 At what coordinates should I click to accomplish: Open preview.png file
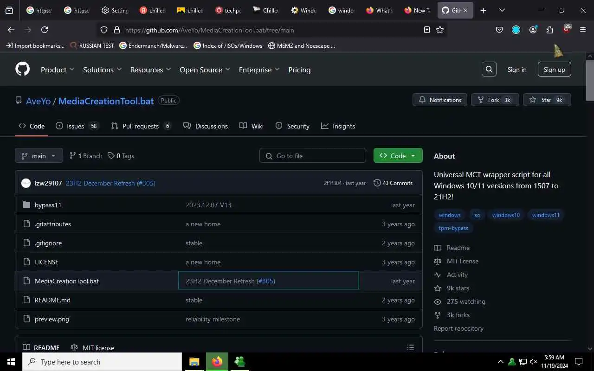click(x=52, y=319)
